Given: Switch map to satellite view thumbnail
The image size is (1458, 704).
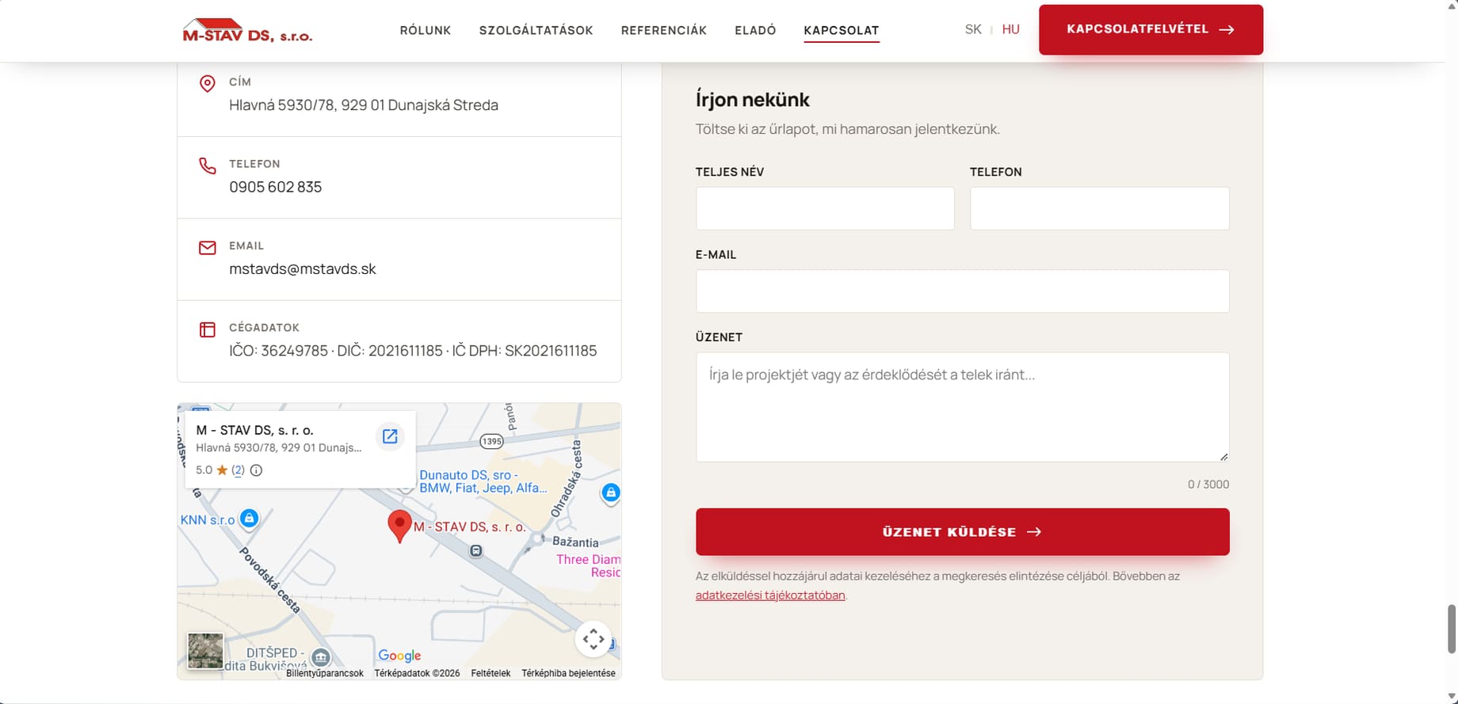Looking at the screenshot, I should (205, 651).
